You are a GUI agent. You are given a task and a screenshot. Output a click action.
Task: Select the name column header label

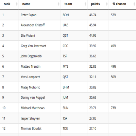[x=26, y=4]
